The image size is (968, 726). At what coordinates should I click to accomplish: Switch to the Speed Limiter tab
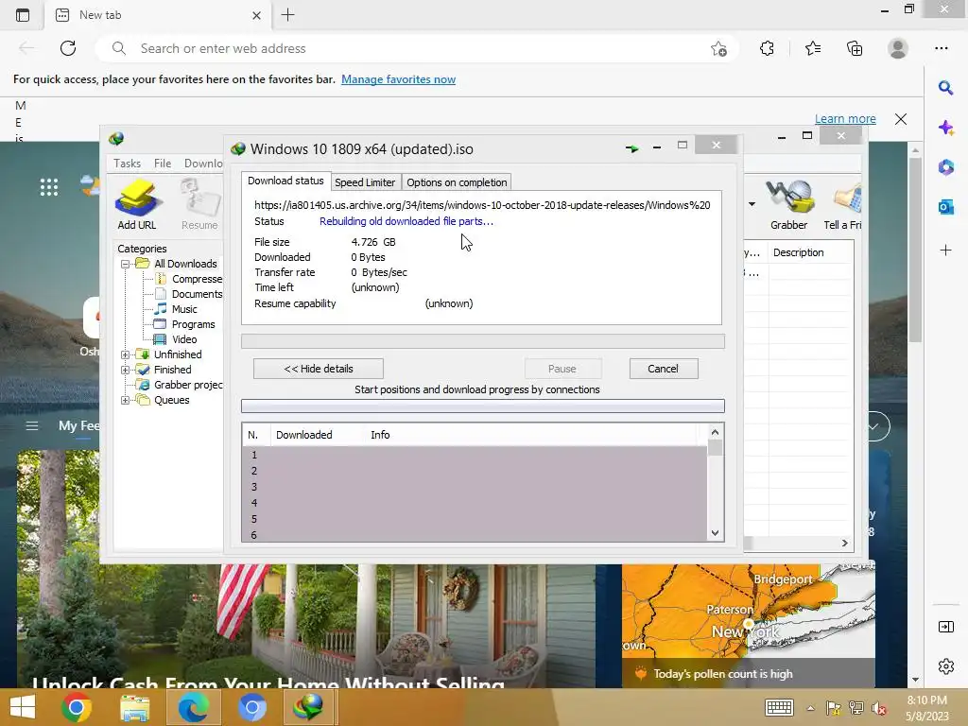point(365,182)
